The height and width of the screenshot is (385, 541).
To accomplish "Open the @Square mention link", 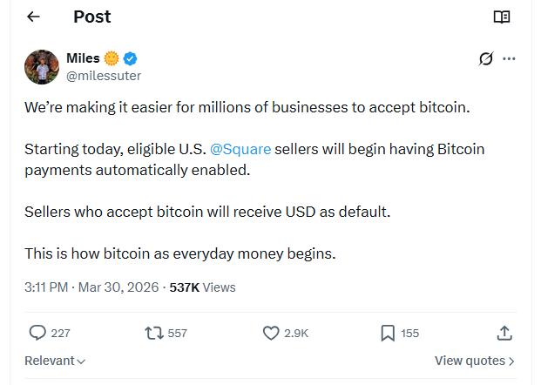I will [x=240, y=149].
